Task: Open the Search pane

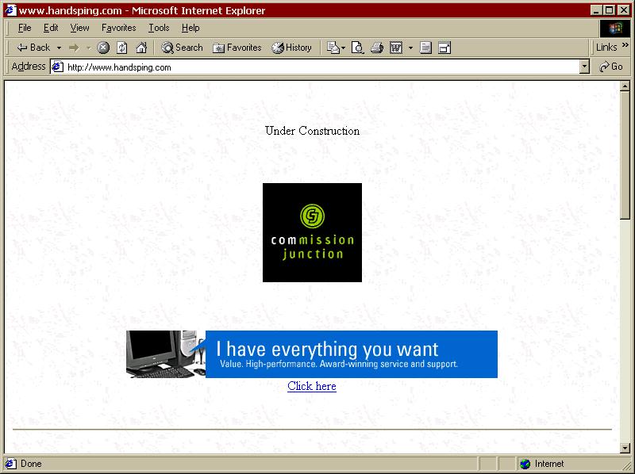Action: (x=182, y=48)
